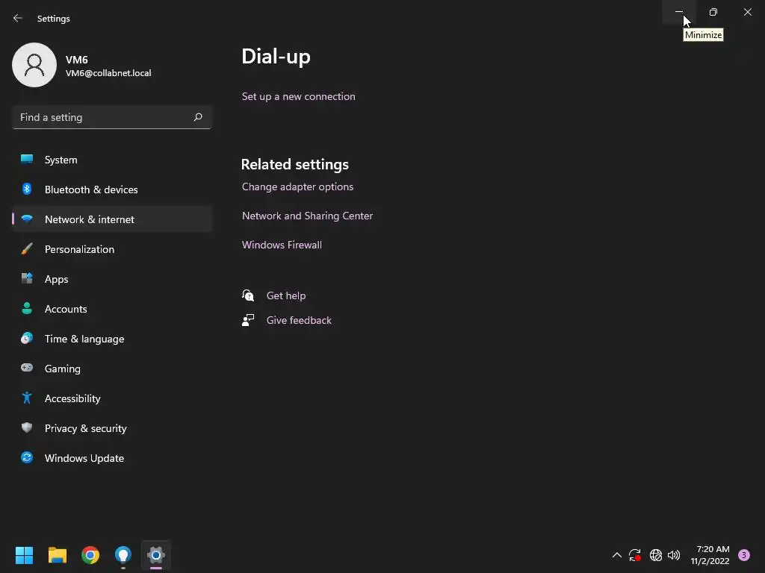The image size is (765, 573).
Task: Open the notification badge showing 3
Action: (x=743, y=555)
